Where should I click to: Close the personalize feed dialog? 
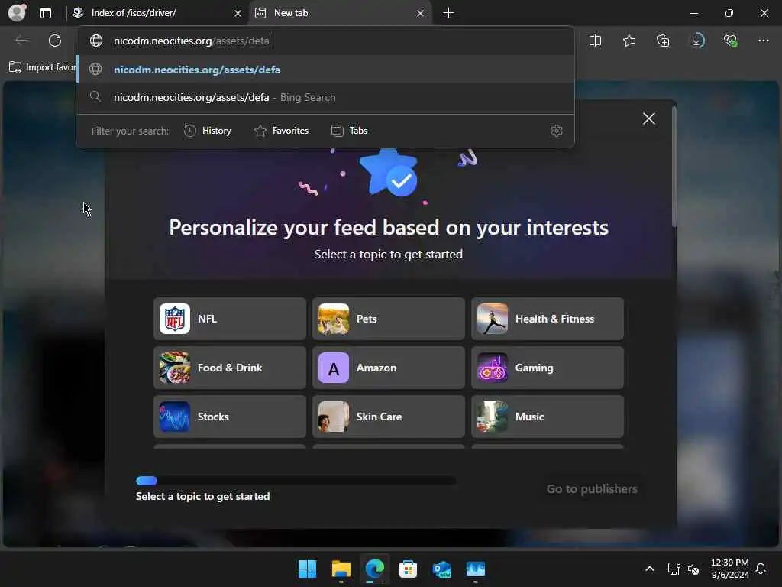point(649,118)
